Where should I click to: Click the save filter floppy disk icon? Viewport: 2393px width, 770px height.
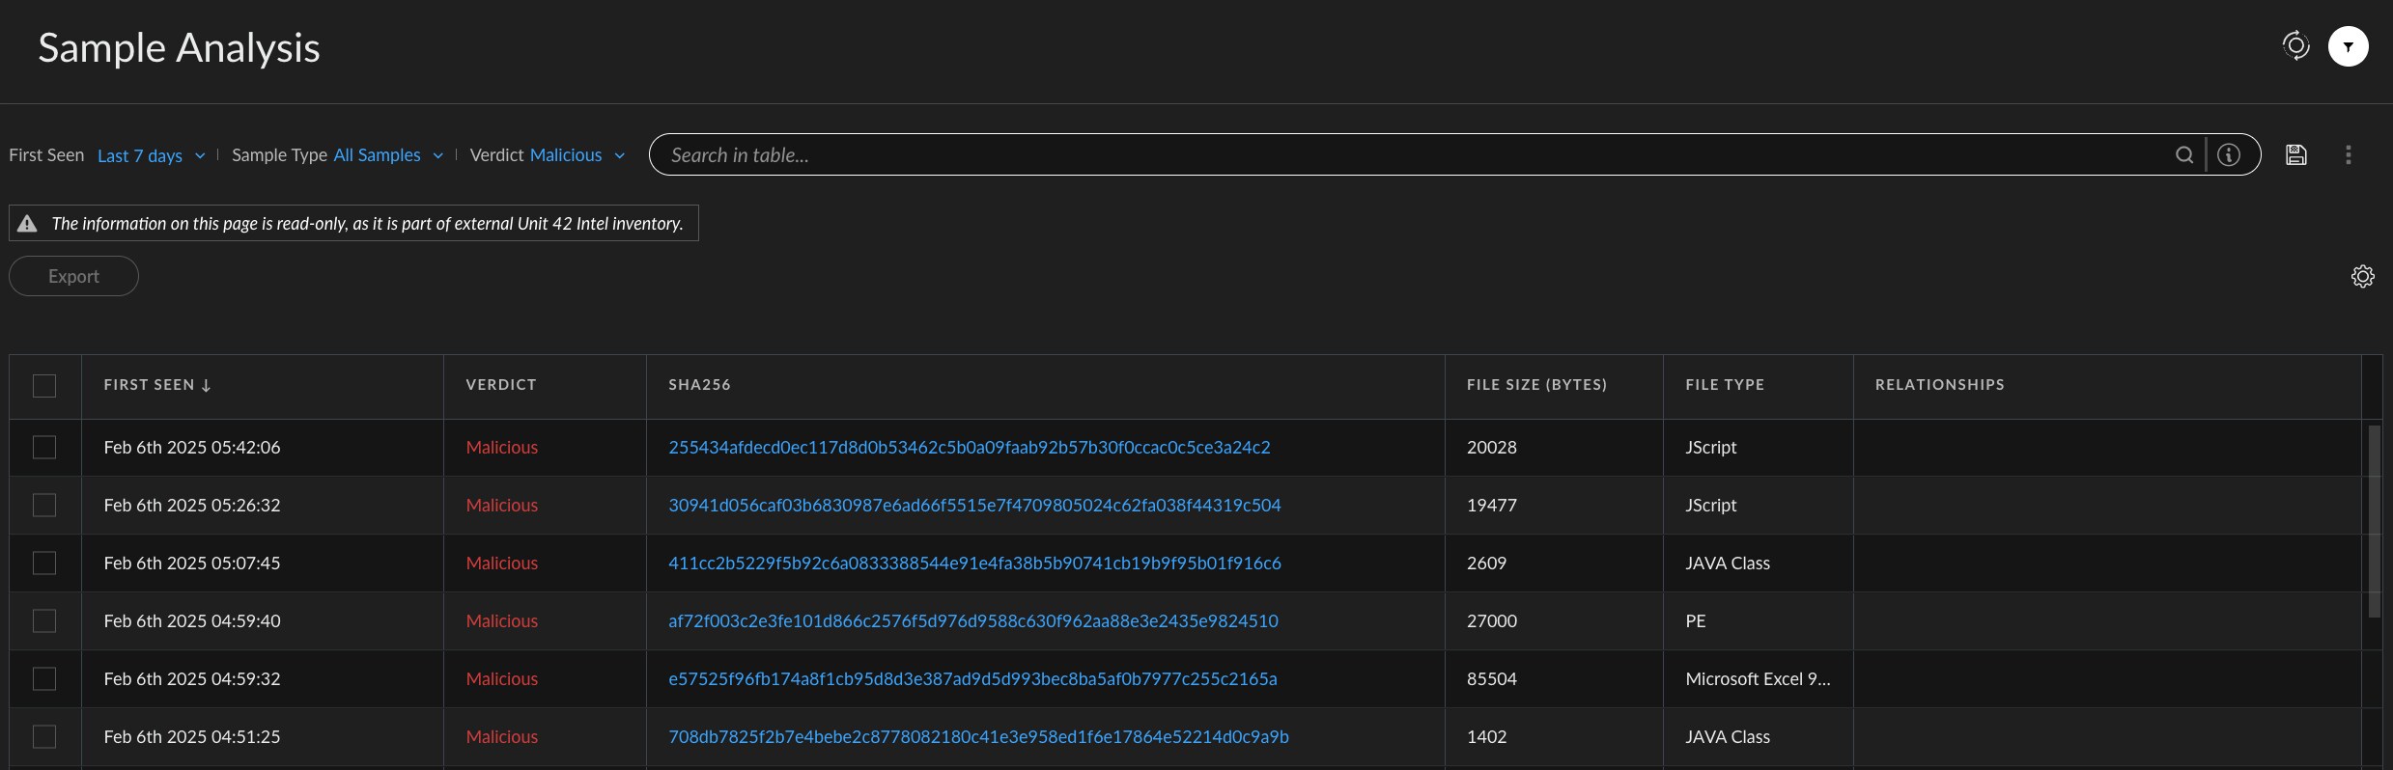coord(2296,155)
